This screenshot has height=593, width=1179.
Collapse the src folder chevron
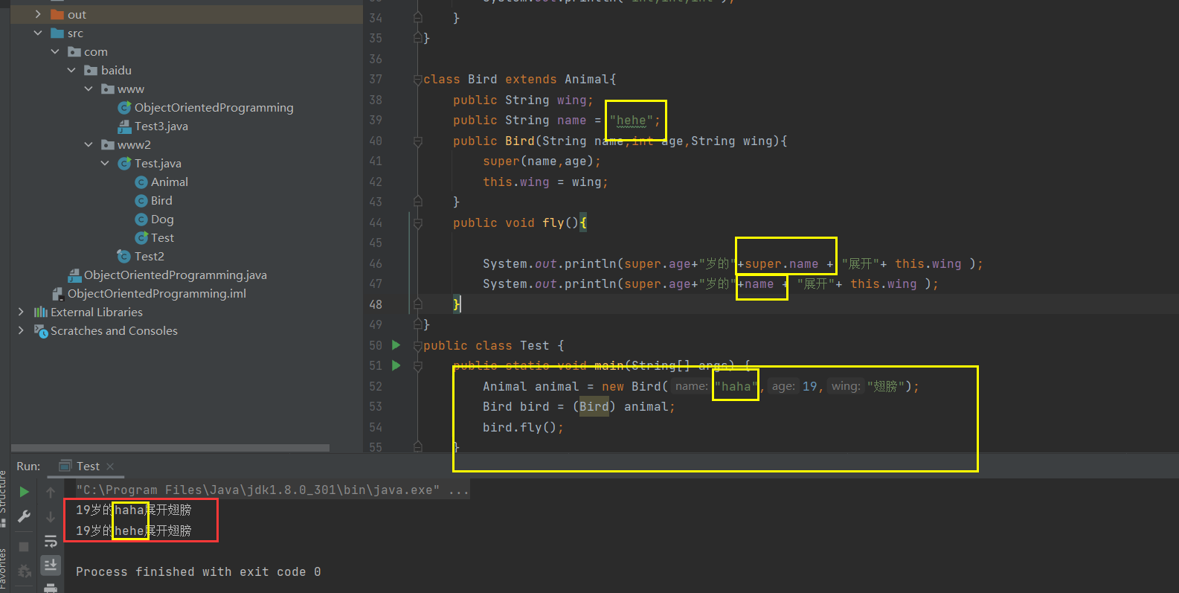click(x=38, y=33)
